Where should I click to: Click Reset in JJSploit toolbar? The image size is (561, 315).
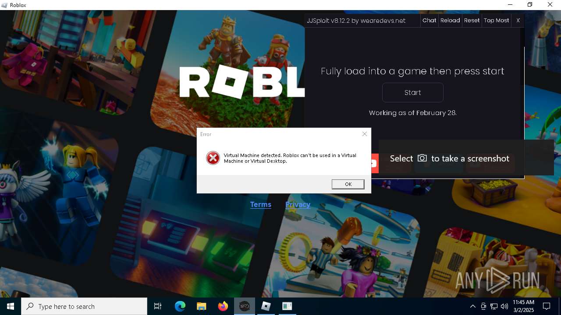(472, 21)
